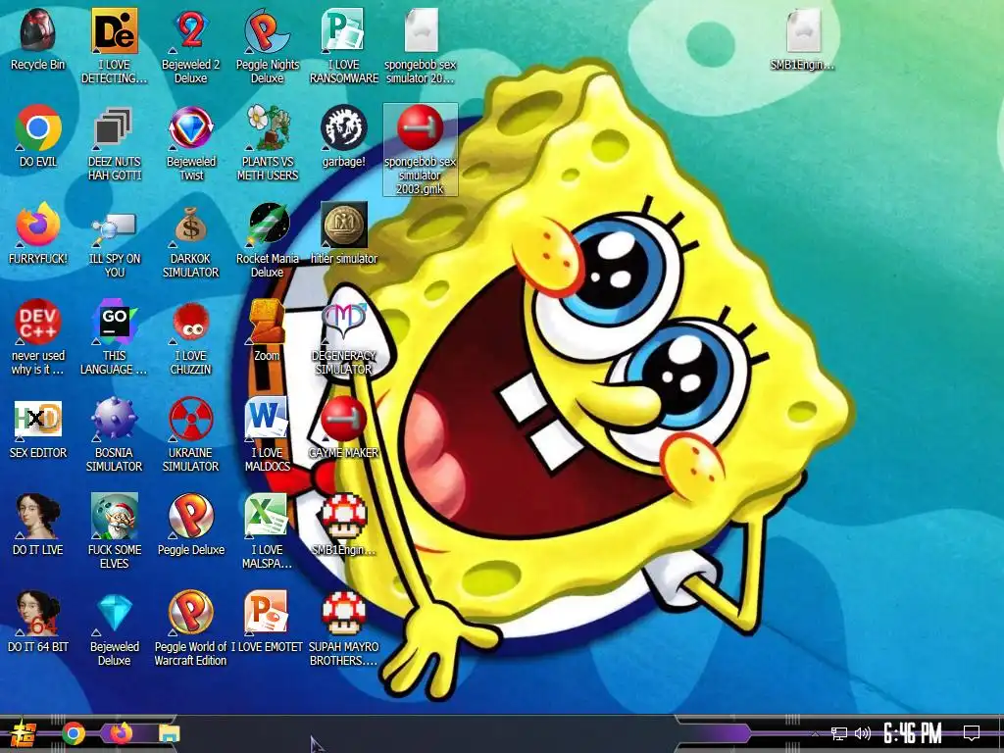Select the Chrome desktop shortcut icon
1004x753 pixels.
coord(38,127)
